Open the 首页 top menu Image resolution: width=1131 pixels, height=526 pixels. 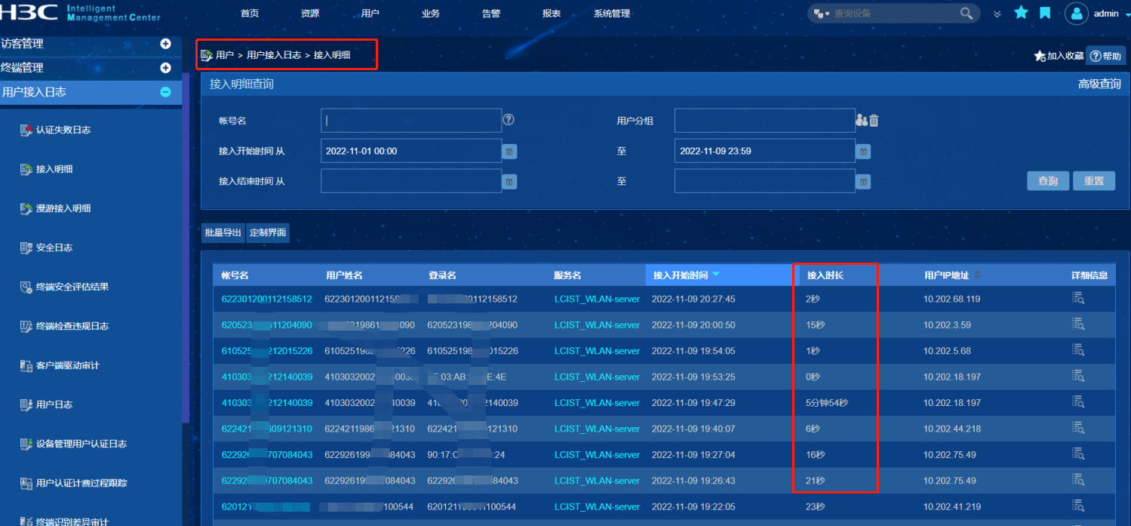(250, 14)
